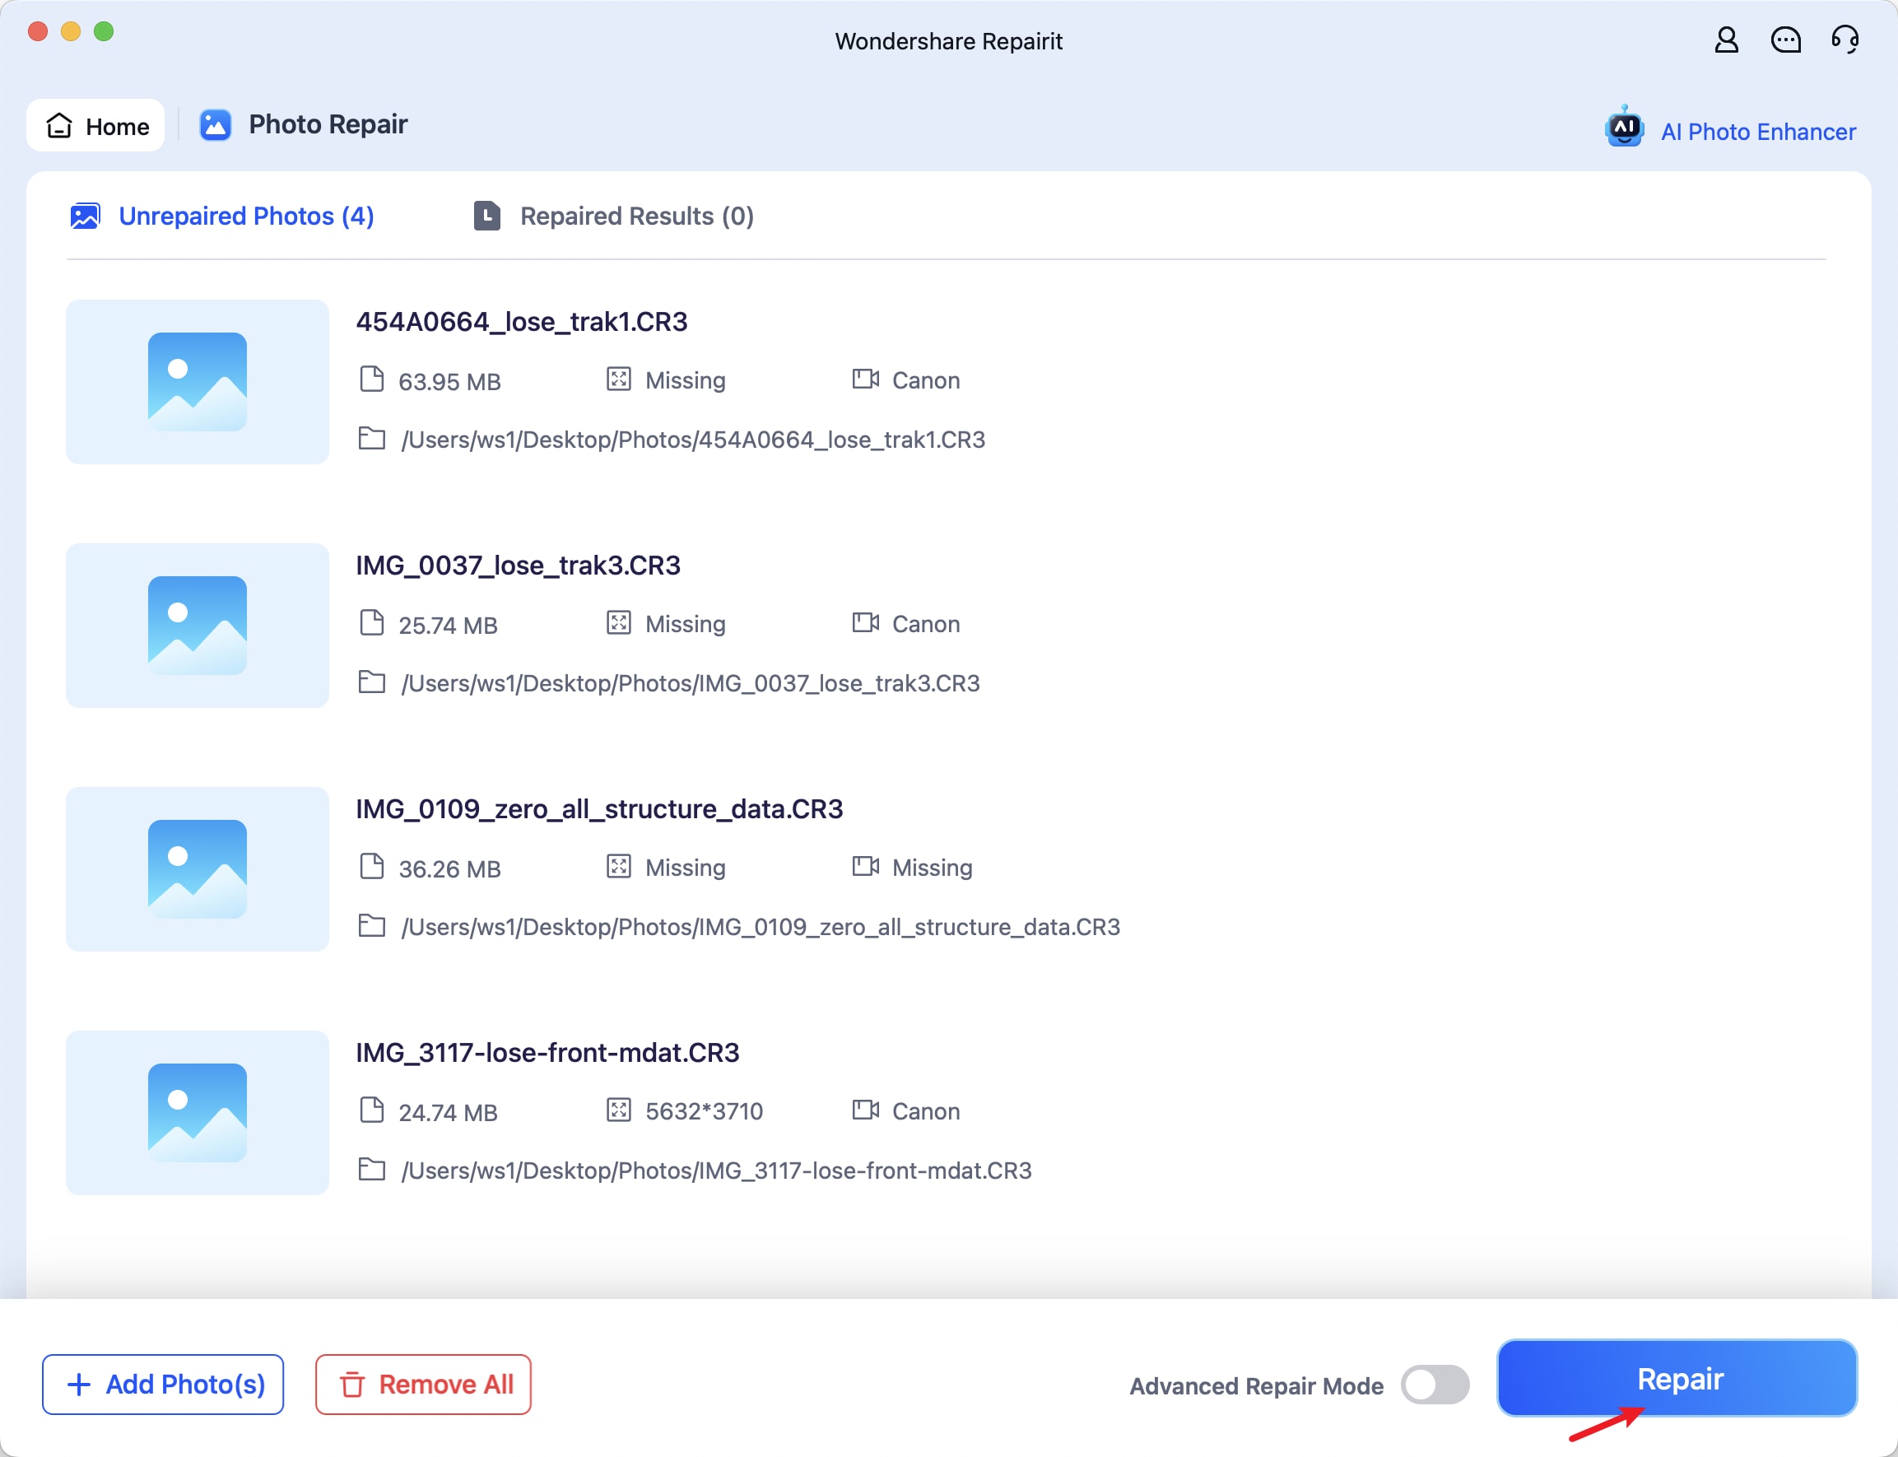Image resolution: width=1898 pixels, height=1457 pixels.
Task: Click the resolution icon for IMG_3117
Action: pos(618,1111)
